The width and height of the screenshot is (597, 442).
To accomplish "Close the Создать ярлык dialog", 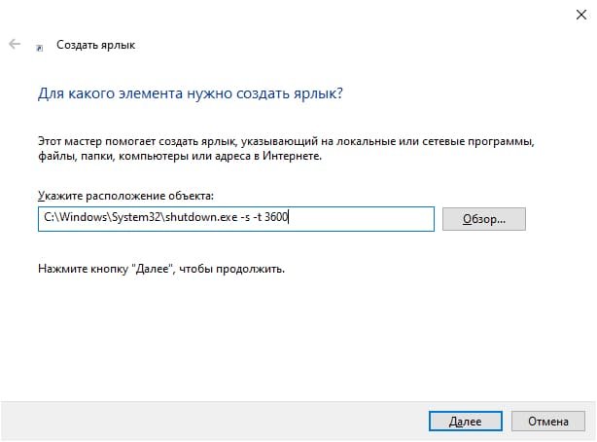I will pyautogui.click(x=581, y=15).
